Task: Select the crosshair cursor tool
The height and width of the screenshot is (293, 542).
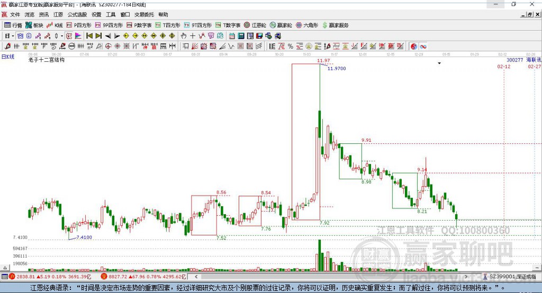Action: point(193,36)
